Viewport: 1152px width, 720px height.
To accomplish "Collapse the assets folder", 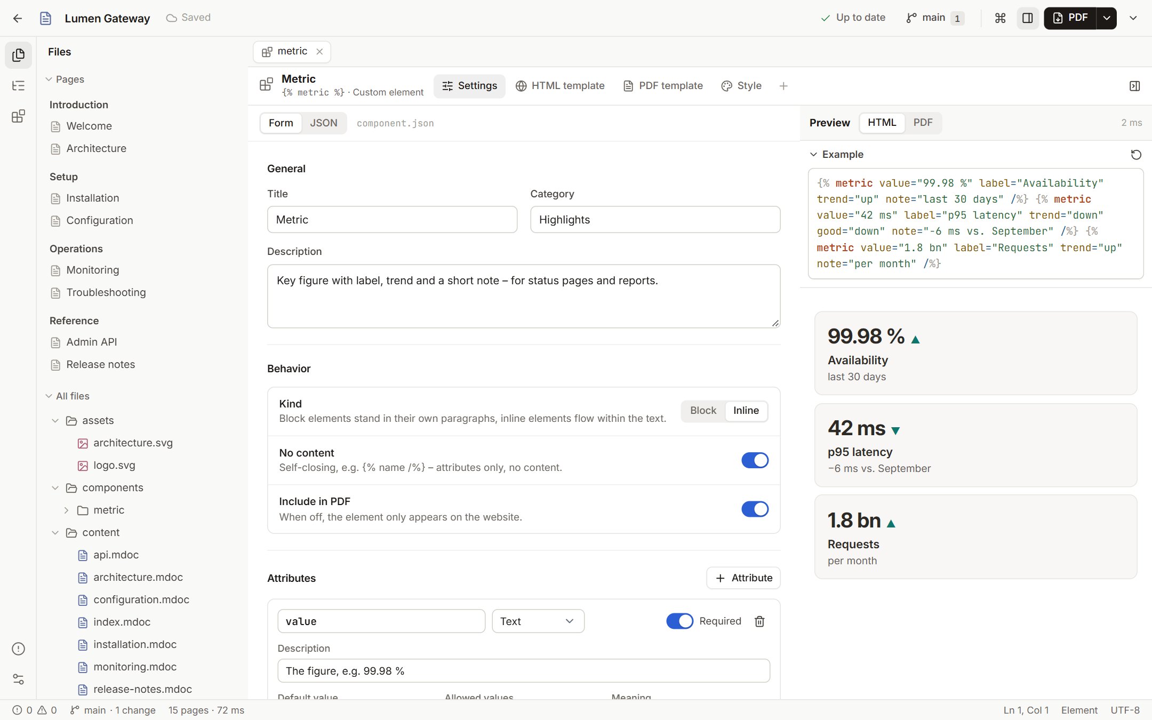I will [x=55, y=421].
